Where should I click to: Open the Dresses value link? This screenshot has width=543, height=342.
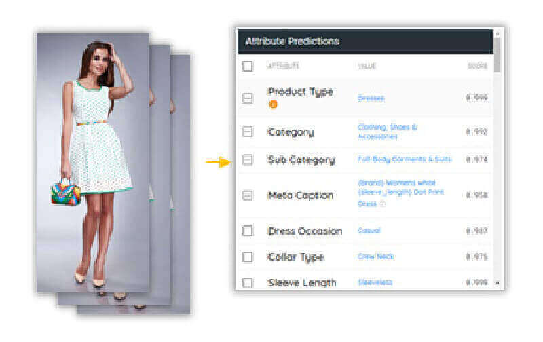371,98
